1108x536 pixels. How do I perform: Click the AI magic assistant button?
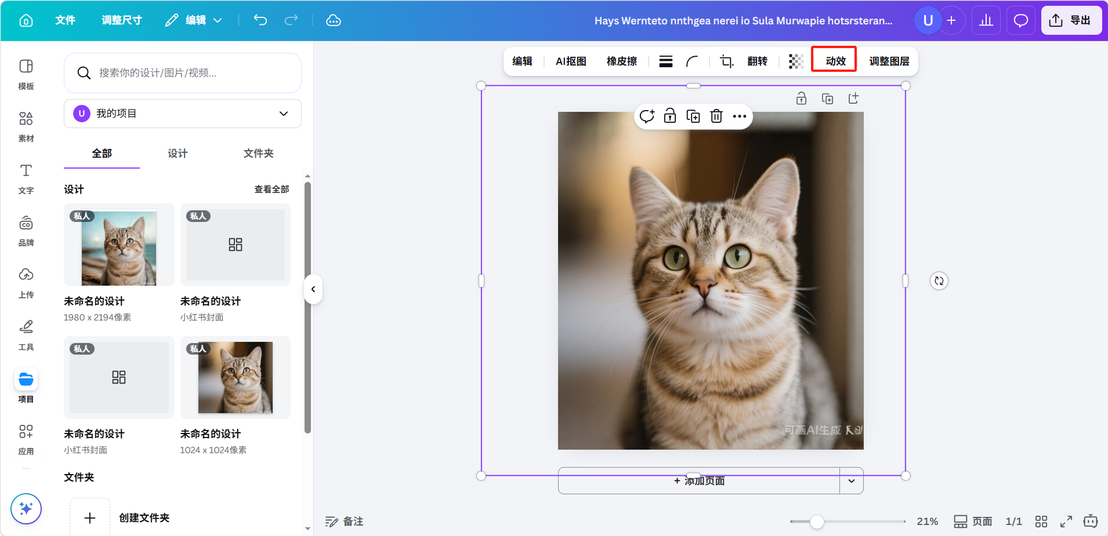(26, 509)
